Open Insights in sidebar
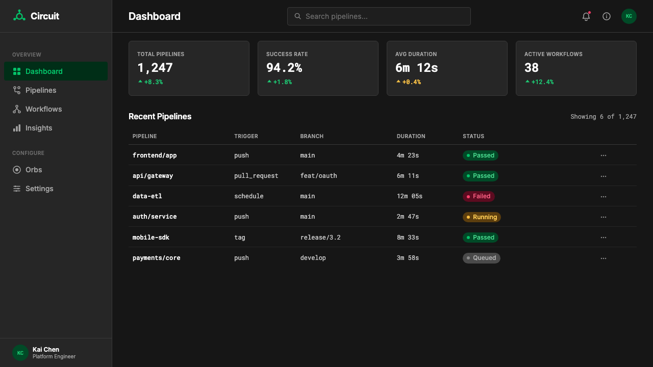Screen dimensions: 653x367 [56, 128]
